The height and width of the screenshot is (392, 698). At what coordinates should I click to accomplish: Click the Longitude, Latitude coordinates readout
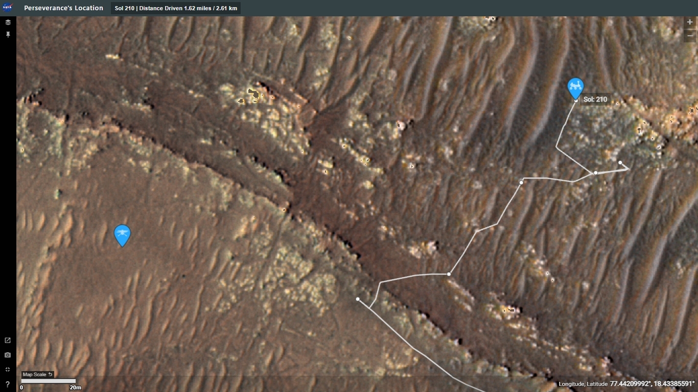(x=626, y=383)
